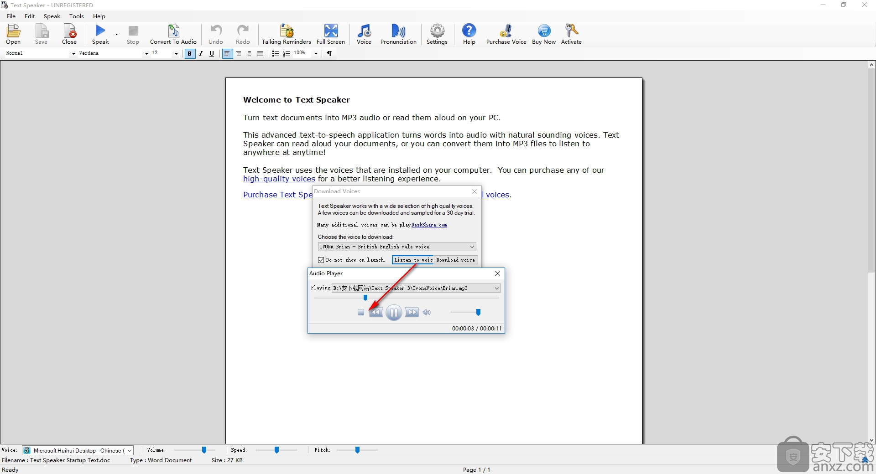Image resolution: width=876 pixels, height=474 pixels.
Task: Expand the Normal style dropdown
Action: 73,54
